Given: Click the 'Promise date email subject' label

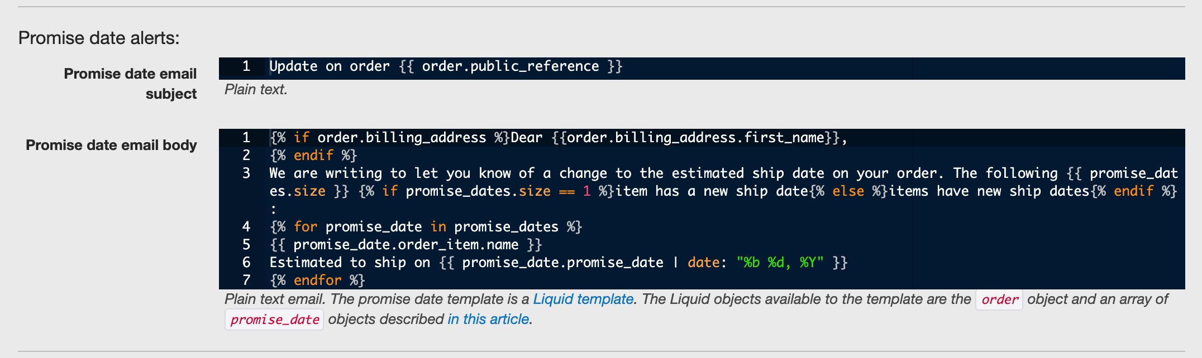Looking at the screenshot, I should click(130, 84).
